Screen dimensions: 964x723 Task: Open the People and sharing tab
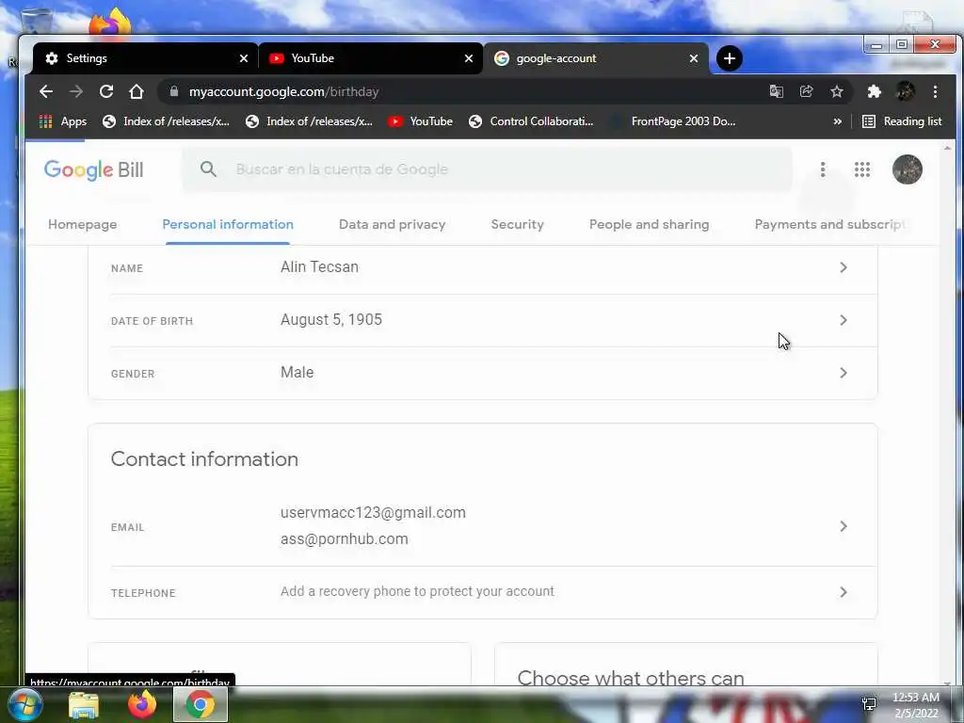click(x=650, y=224)
